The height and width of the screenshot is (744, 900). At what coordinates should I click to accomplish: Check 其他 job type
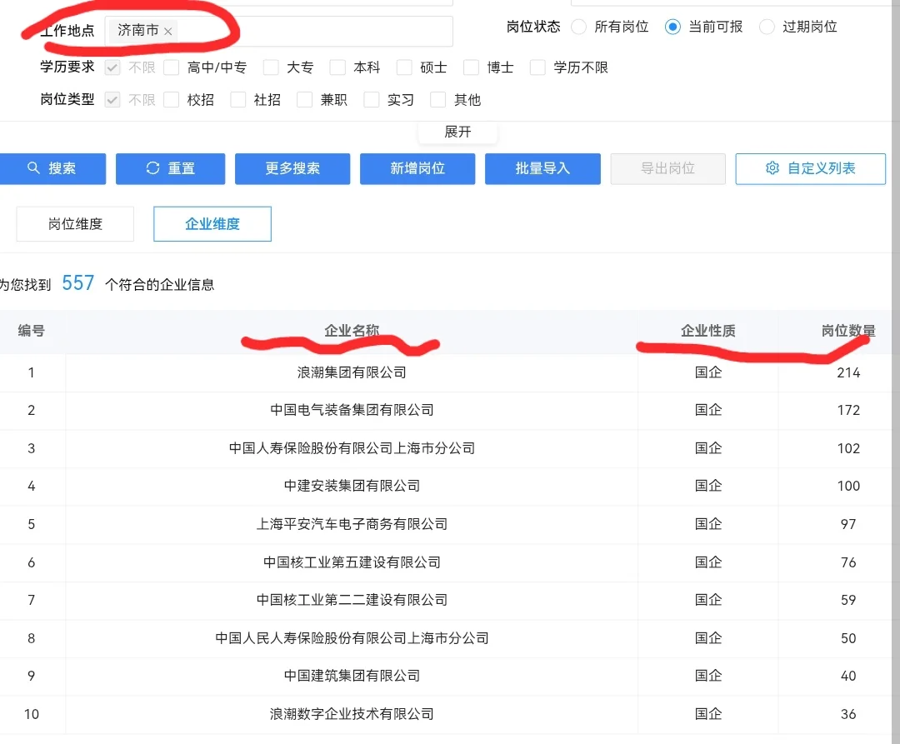tap(438, 100)
